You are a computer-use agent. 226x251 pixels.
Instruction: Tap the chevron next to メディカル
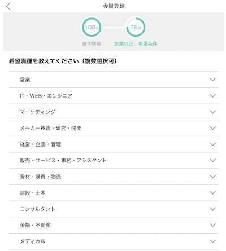[x=212, y=241]
